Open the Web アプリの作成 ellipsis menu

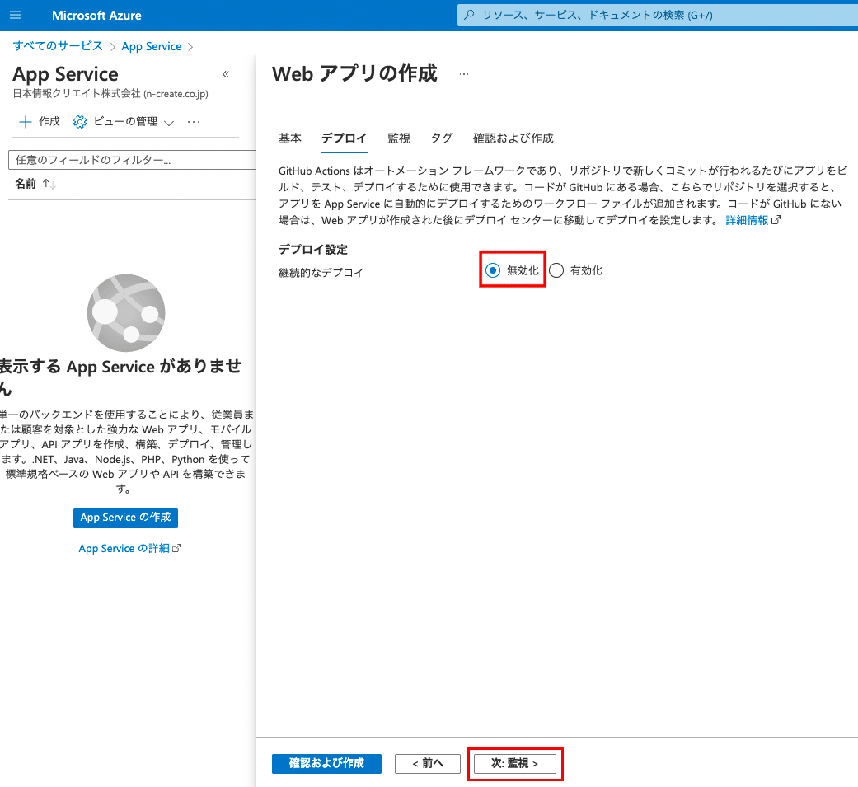click(x=464, y=74)
